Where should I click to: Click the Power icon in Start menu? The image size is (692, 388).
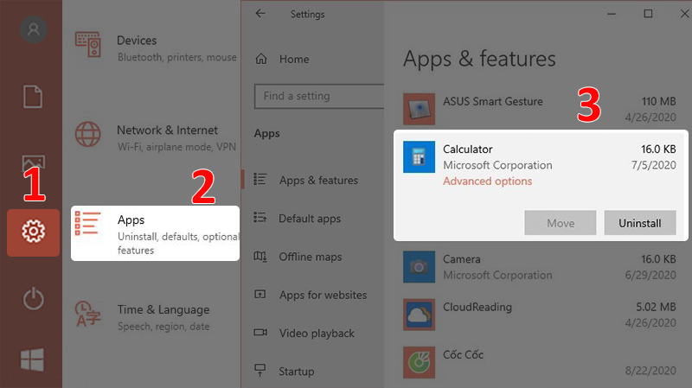(33, 299)
